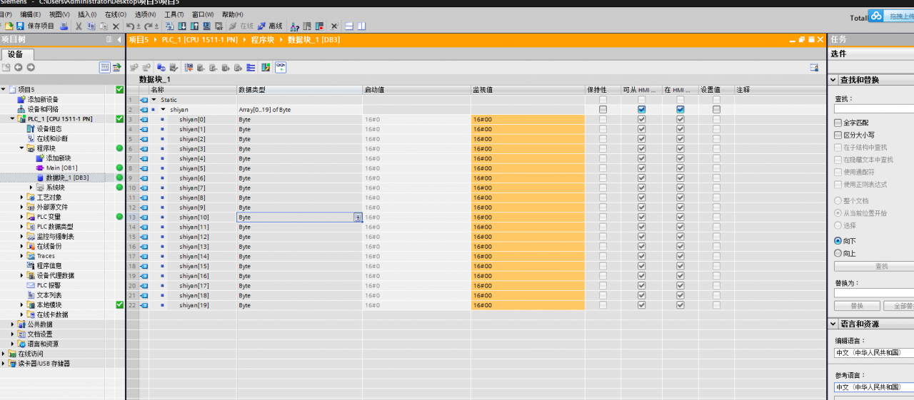
Task: Collapse the Static row in data block
Action: 153,100
